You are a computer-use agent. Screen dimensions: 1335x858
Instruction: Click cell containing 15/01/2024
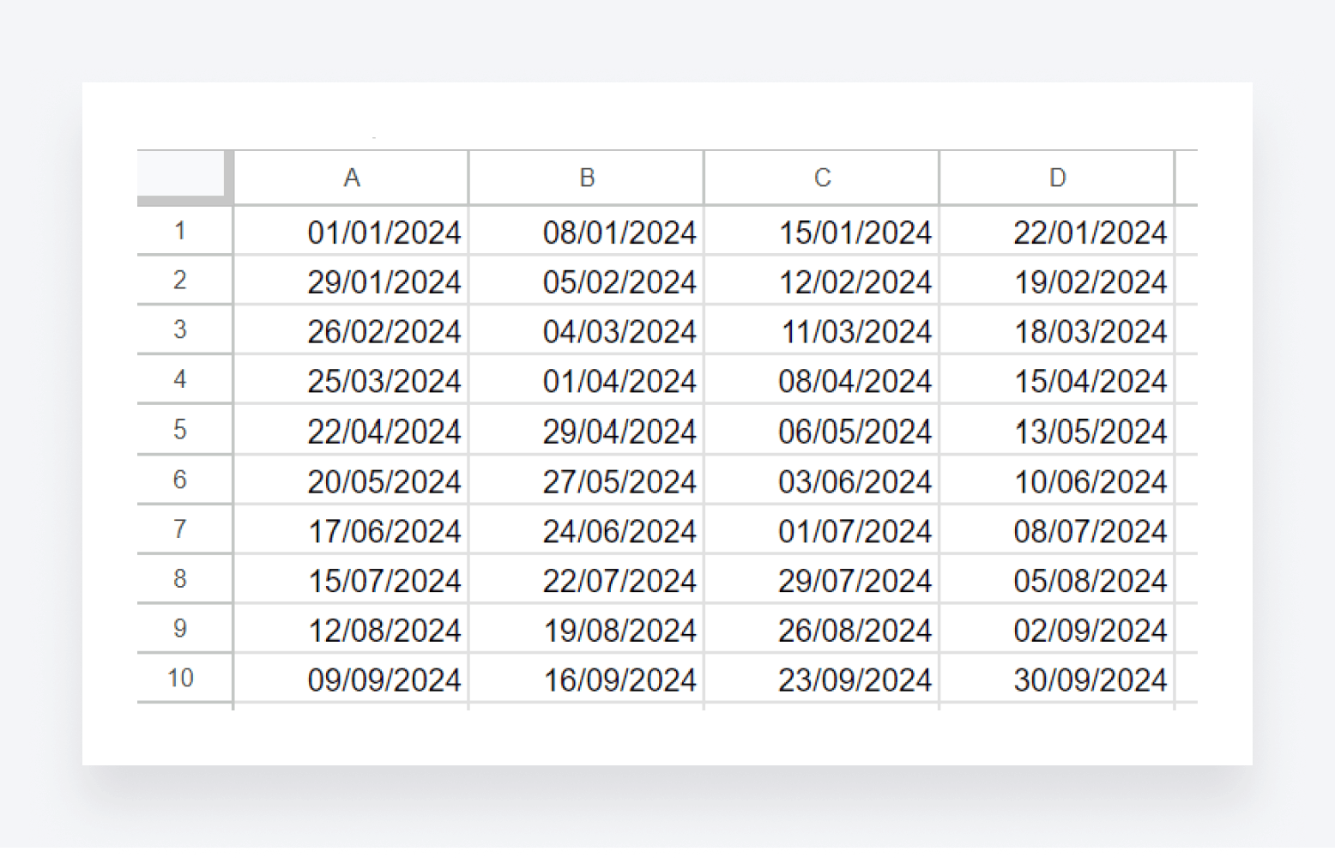[x=822, y=230]
